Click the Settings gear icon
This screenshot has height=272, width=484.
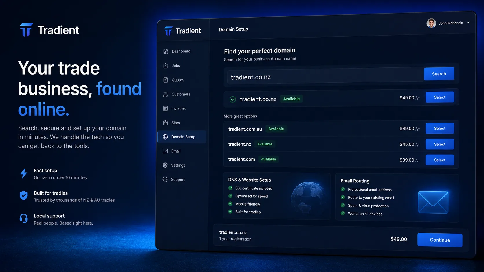pos(165,165)
